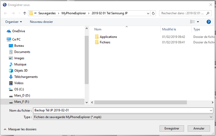This screenshot has height=136, width=216.
Task: Select the Mars_D (D:) drive
Action: click(22, 96)
